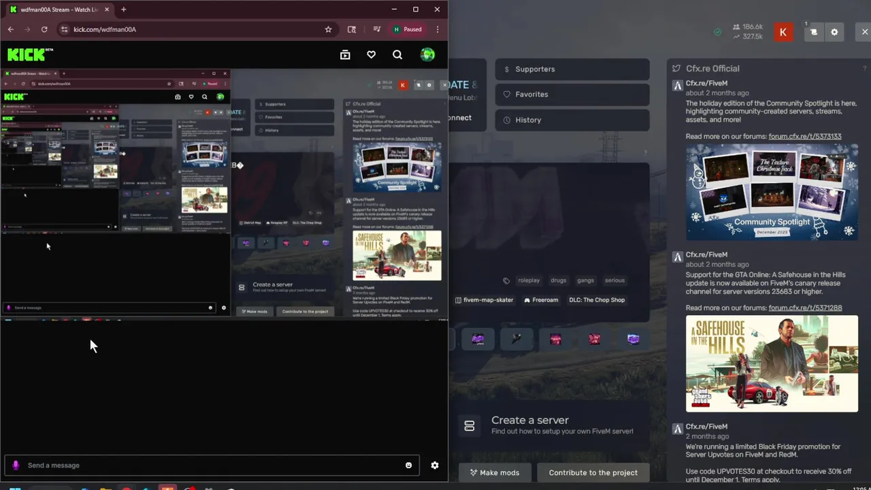Image resolution: width=871 pixels, height=490 pixels.
Task: Click the kick.com/wdfman00A address bar
Action: click(197, 29)
